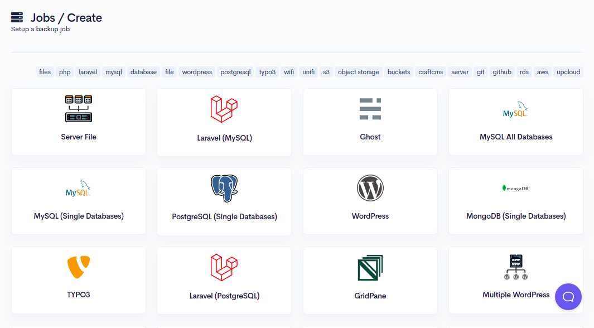Select the PostgreSQL (Single Databases) label
594x328 pixels.
coord(224,216)
